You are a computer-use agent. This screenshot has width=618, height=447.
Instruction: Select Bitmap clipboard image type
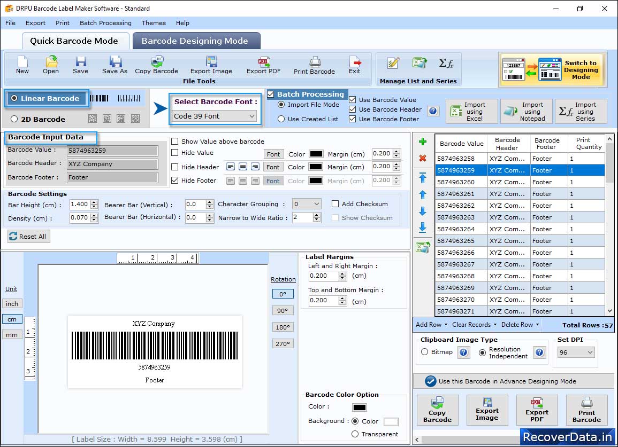(424, 352)
